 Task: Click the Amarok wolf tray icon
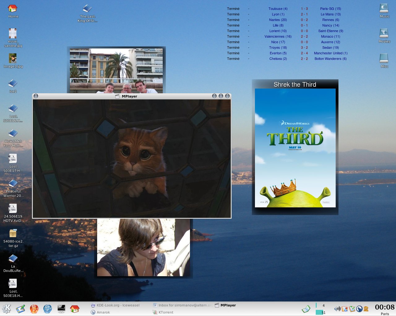[359, 309]
